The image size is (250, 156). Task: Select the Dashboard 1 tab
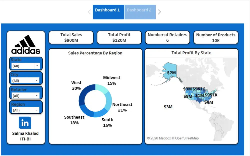108,10
